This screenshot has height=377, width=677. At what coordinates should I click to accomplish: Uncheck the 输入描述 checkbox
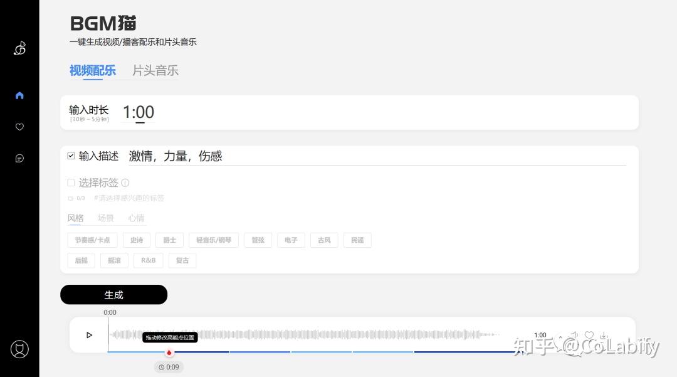pos(70,155)
